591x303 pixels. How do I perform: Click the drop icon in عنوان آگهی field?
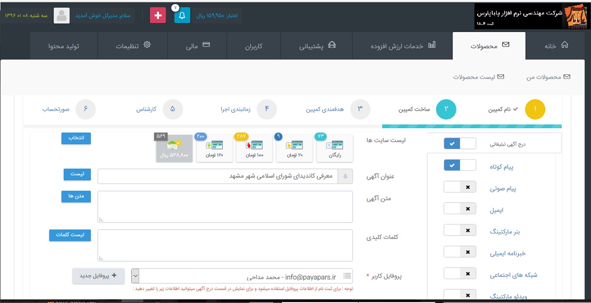(345, 176)
